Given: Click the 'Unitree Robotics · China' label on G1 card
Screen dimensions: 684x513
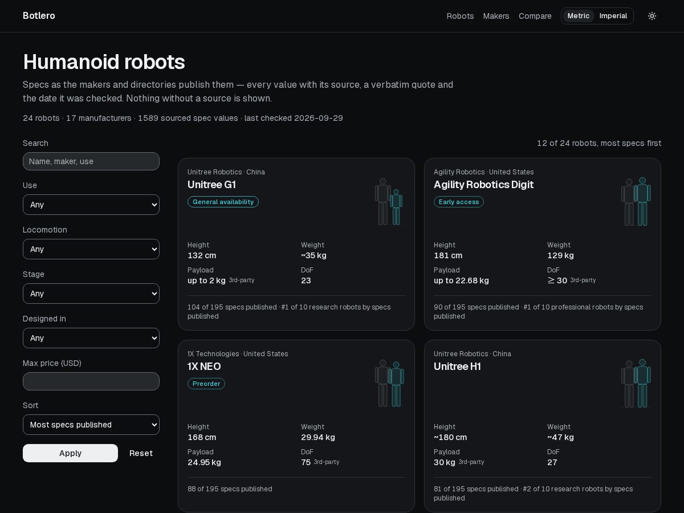Looking at the screenshot, I should pyautogui.click(x=226, y=172).
